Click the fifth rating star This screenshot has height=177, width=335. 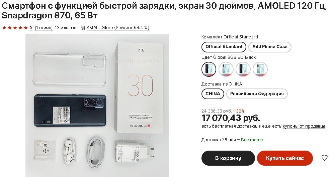(26, 28)
